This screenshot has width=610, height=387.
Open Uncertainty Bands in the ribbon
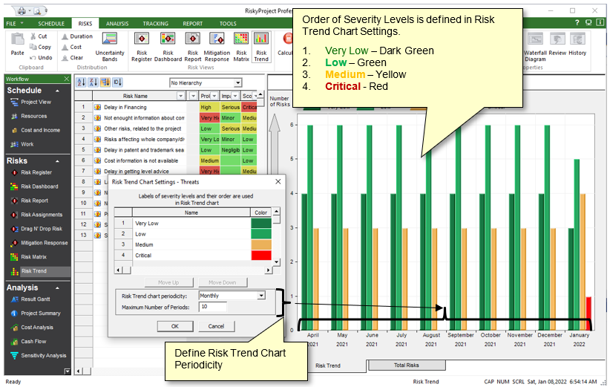pyautogui.click(x=110, y=47)
